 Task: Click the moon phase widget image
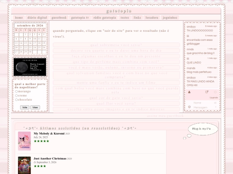point(30,67)
